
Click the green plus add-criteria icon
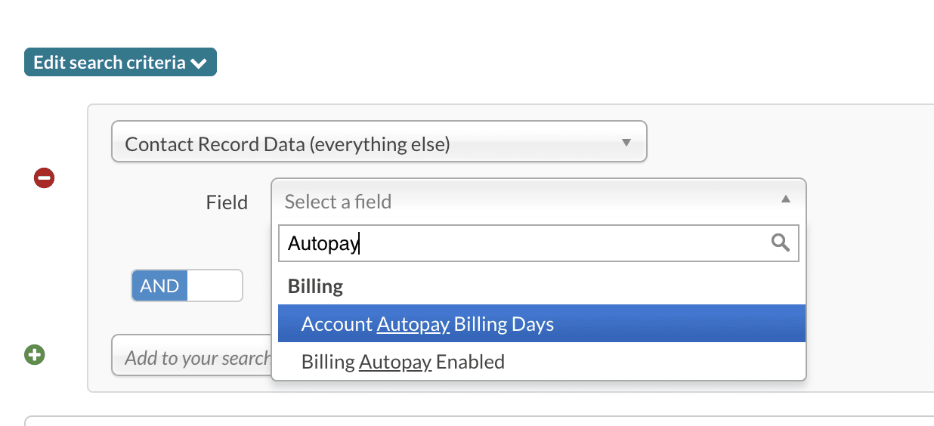point(35,354)
